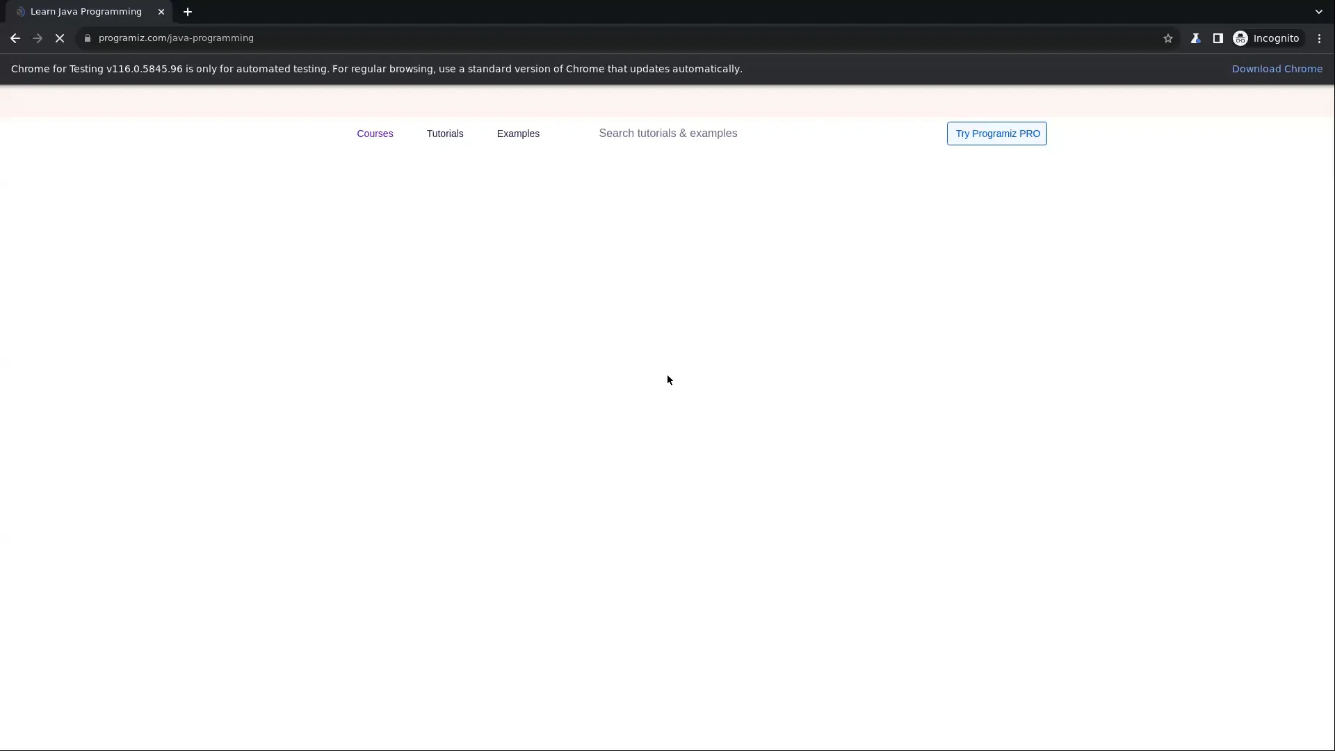Open the Courses navigation menu
Viewport: 1335px width, 751px height.
point(375,134)
